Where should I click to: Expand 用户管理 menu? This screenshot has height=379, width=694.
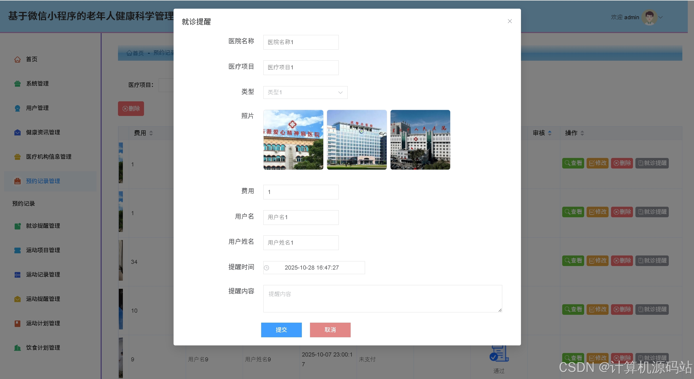37,108
